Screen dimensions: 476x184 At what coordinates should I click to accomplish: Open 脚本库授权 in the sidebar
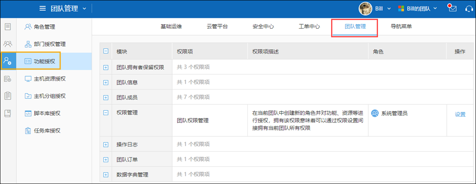(x=54, y=114)
